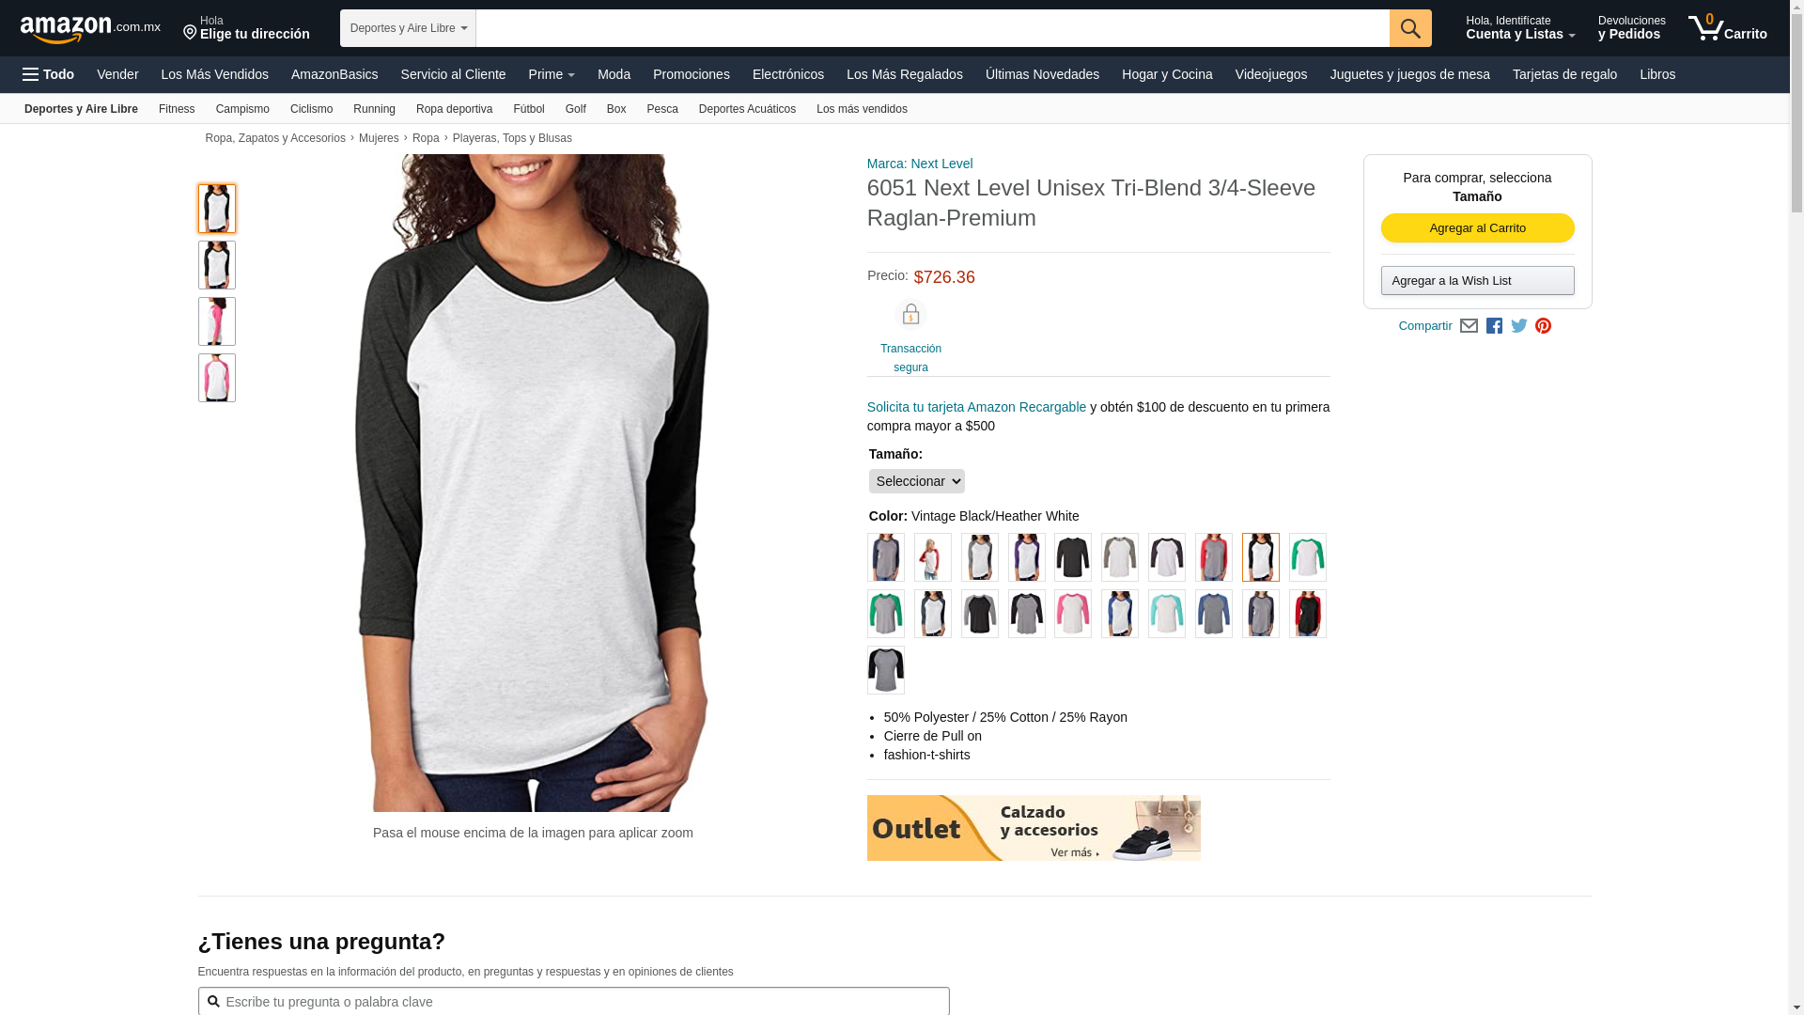
Task: Open the shopping cart icon
Action: click(1727, 28)
